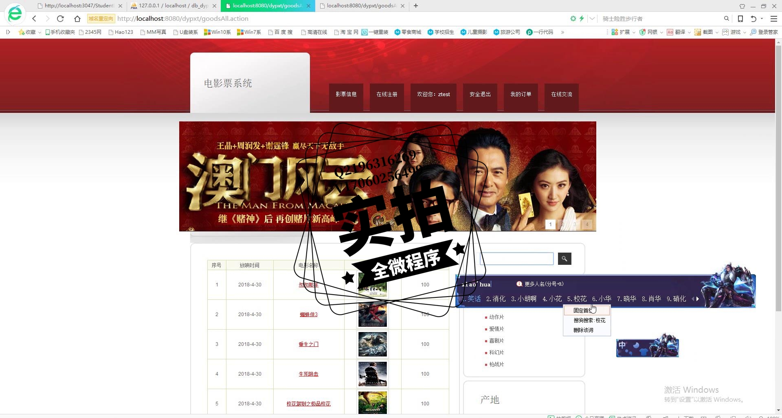Click the undo closed tab arrow icon
This screenshot has height=418, width=782.
click(753, 19)
